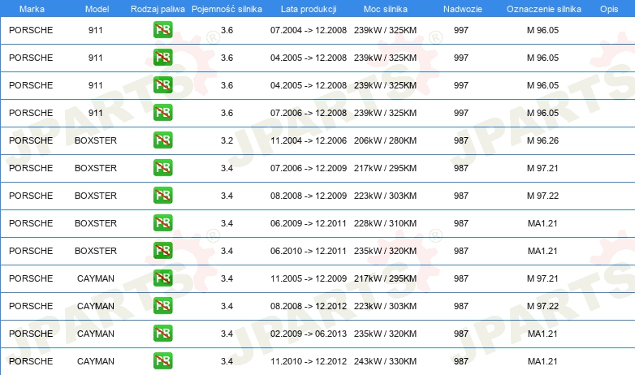
Task: Select date range 11.2004 -> 12.2006
Action: [309, 140]
